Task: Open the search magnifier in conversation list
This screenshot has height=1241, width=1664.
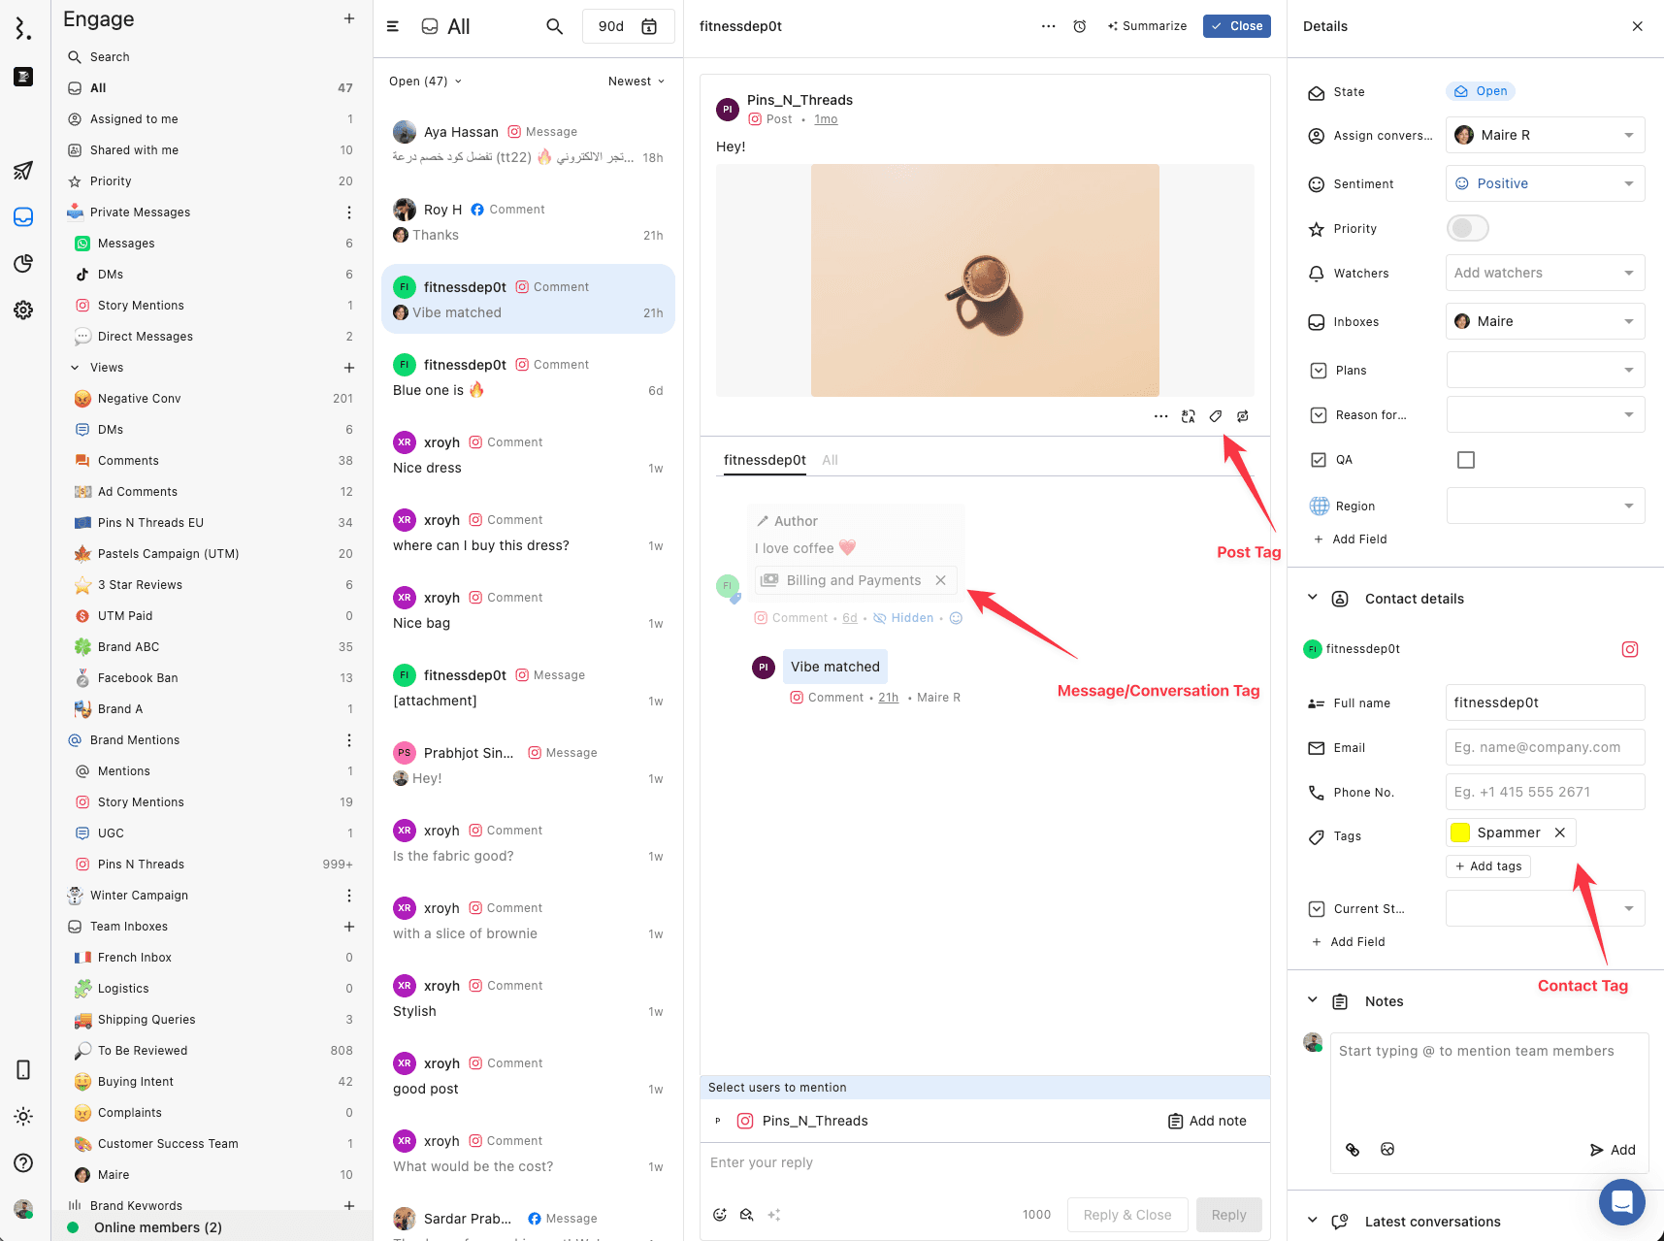Action: click(x=554, y=26)
